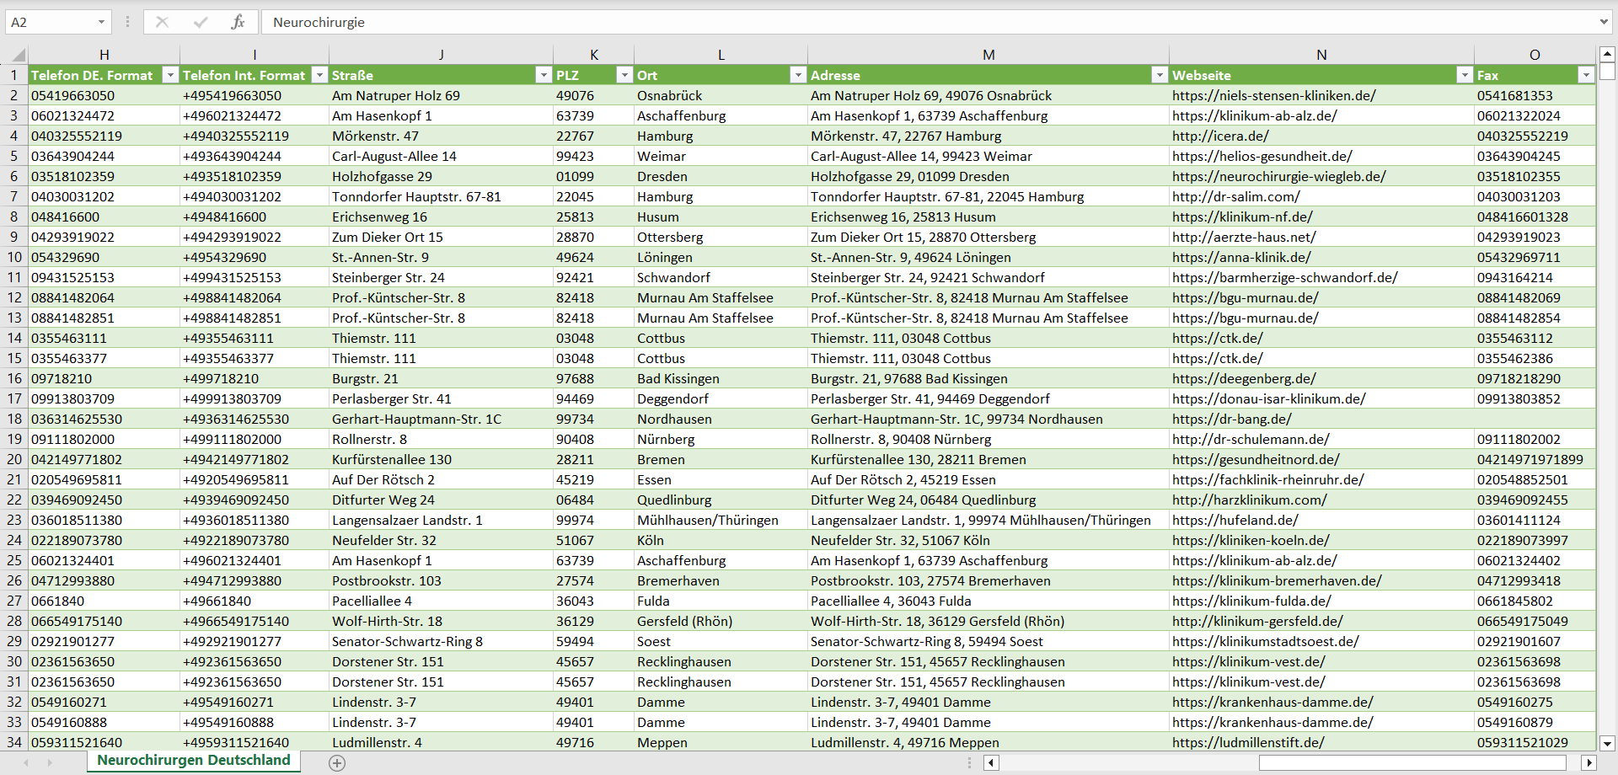This screenshot has width=1618, height=775.
Task: Select cell Steinberger Str. 24, 92421 Schwandorf
Action: pos(988,277)
